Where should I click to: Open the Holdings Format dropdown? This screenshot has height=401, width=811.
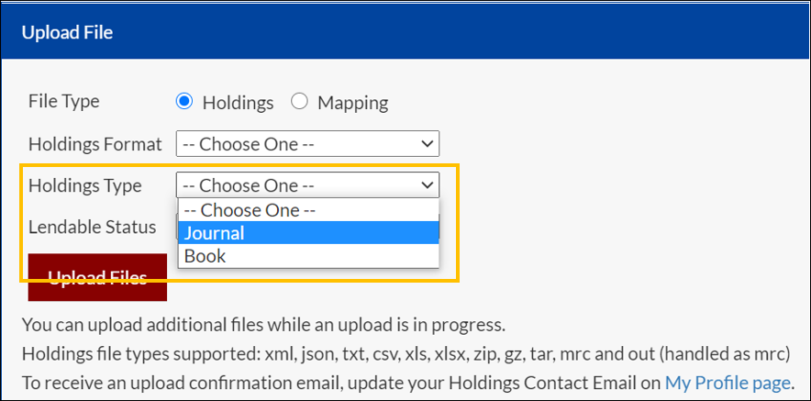[x=307, y=144]
